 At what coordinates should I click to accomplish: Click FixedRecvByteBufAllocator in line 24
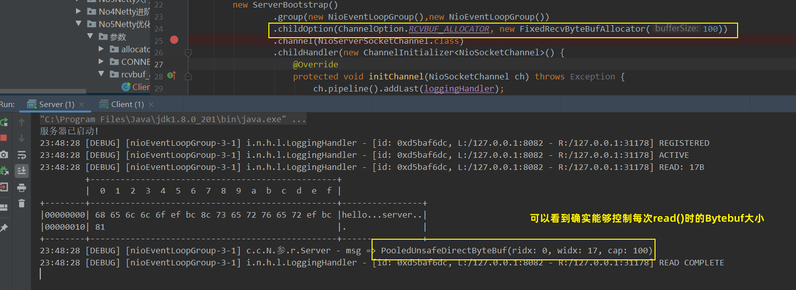[x=582, y=29]
